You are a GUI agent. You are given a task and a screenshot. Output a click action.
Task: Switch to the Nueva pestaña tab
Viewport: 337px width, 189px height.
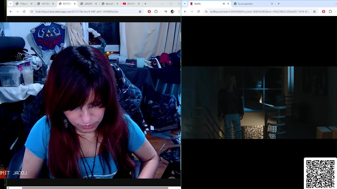pyautogui.click(x=254, y=4)
